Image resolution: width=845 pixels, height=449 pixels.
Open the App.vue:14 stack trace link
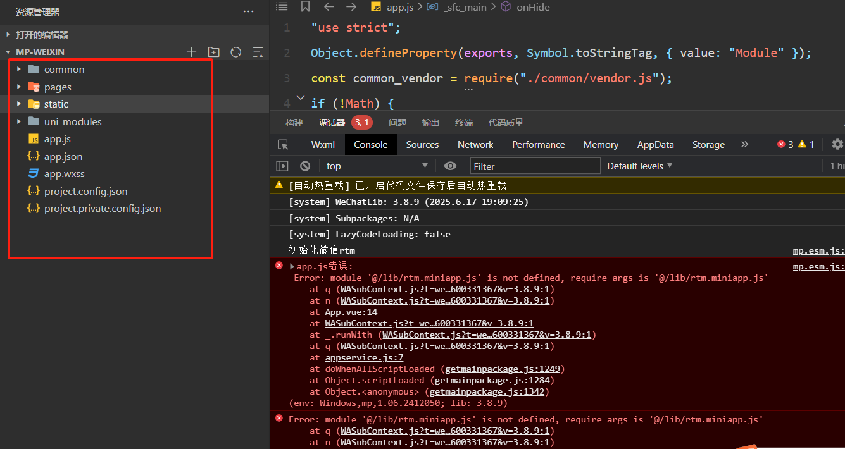coord(351,312)
